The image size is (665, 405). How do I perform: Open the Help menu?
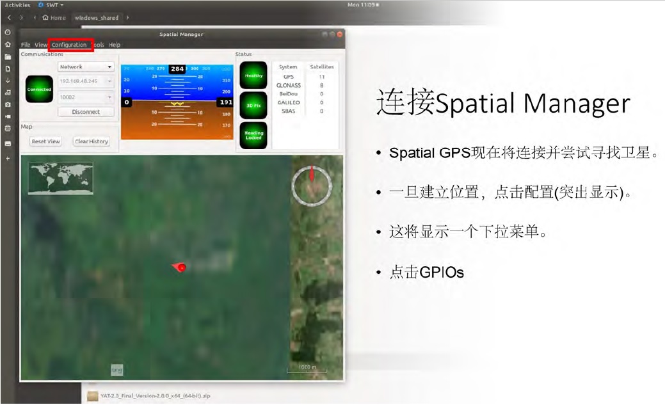[x=115, y=45]
